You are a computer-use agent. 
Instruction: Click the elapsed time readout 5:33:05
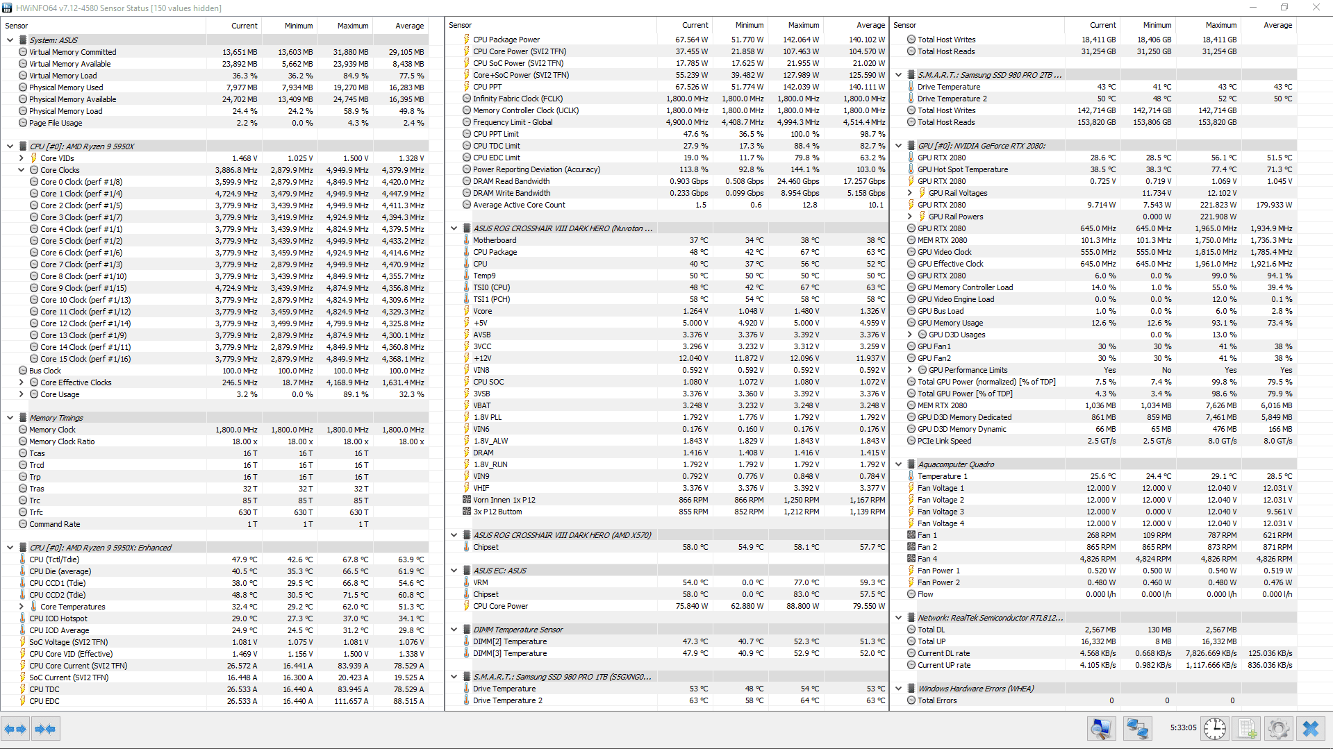(1183, 728)
